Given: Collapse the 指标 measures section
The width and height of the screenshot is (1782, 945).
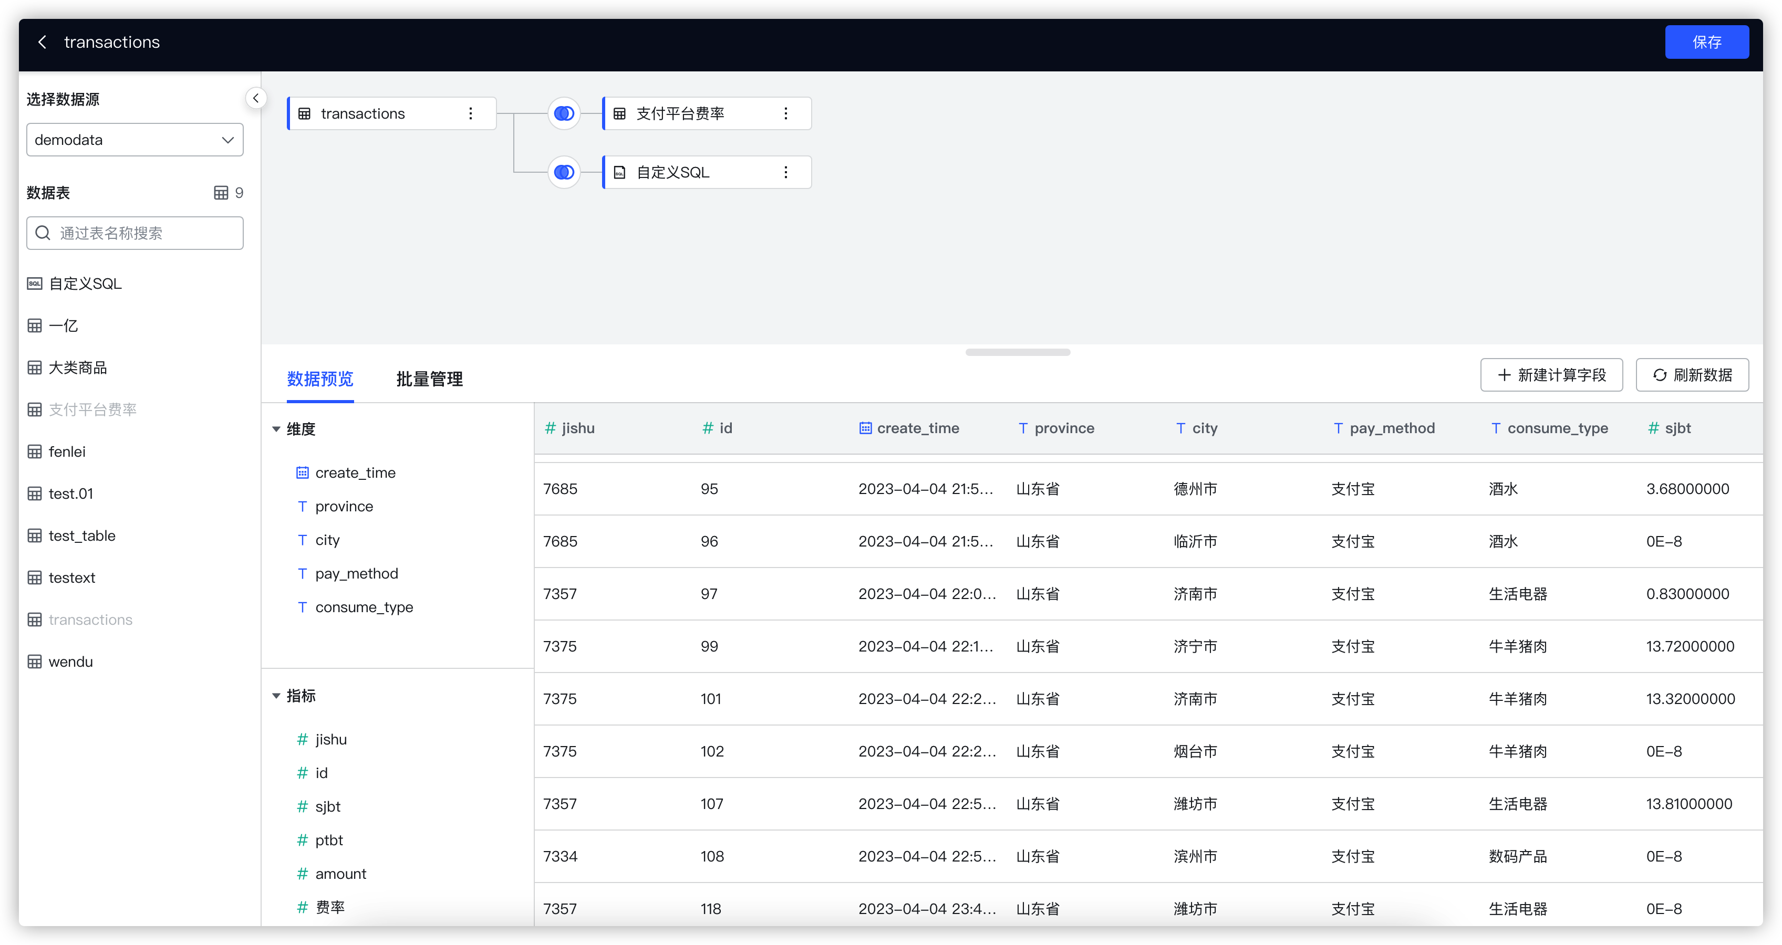Looking at the screenshot, I should pos(276,696).
